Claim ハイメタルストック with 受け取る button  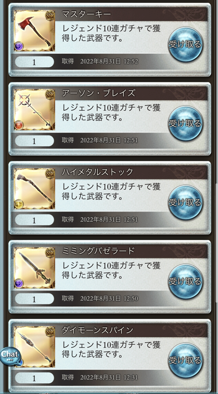pos(185,202)
